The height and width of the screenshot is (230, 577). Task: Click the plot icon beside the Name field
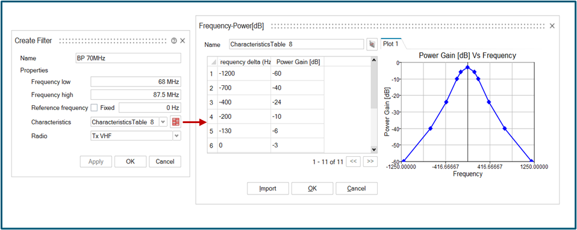pos(372,44)
